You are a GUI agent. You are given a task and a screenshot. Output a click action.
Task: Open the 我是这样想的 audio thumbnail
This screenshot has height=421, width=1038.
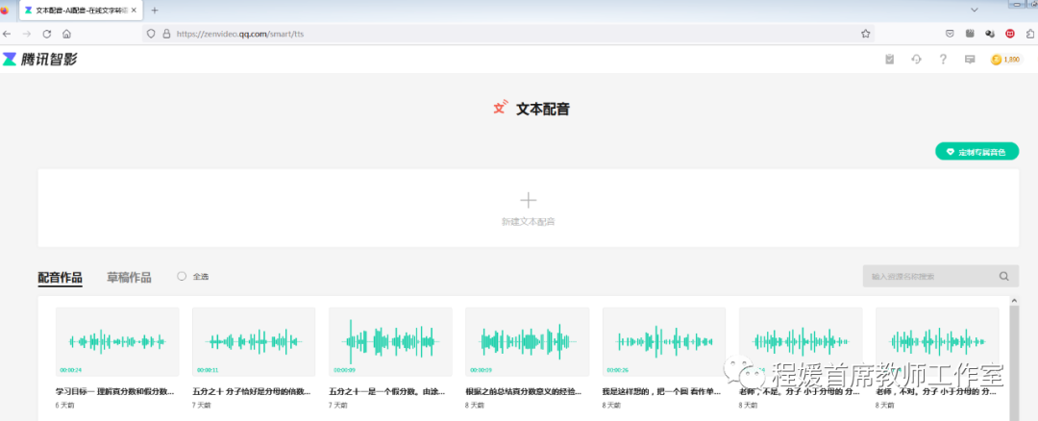[664, 341]
